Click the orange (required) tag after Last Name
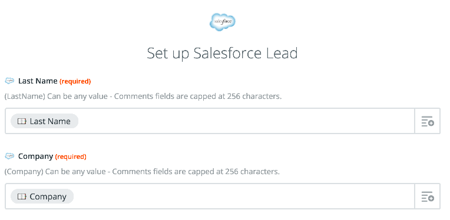 tap(75, 81)
